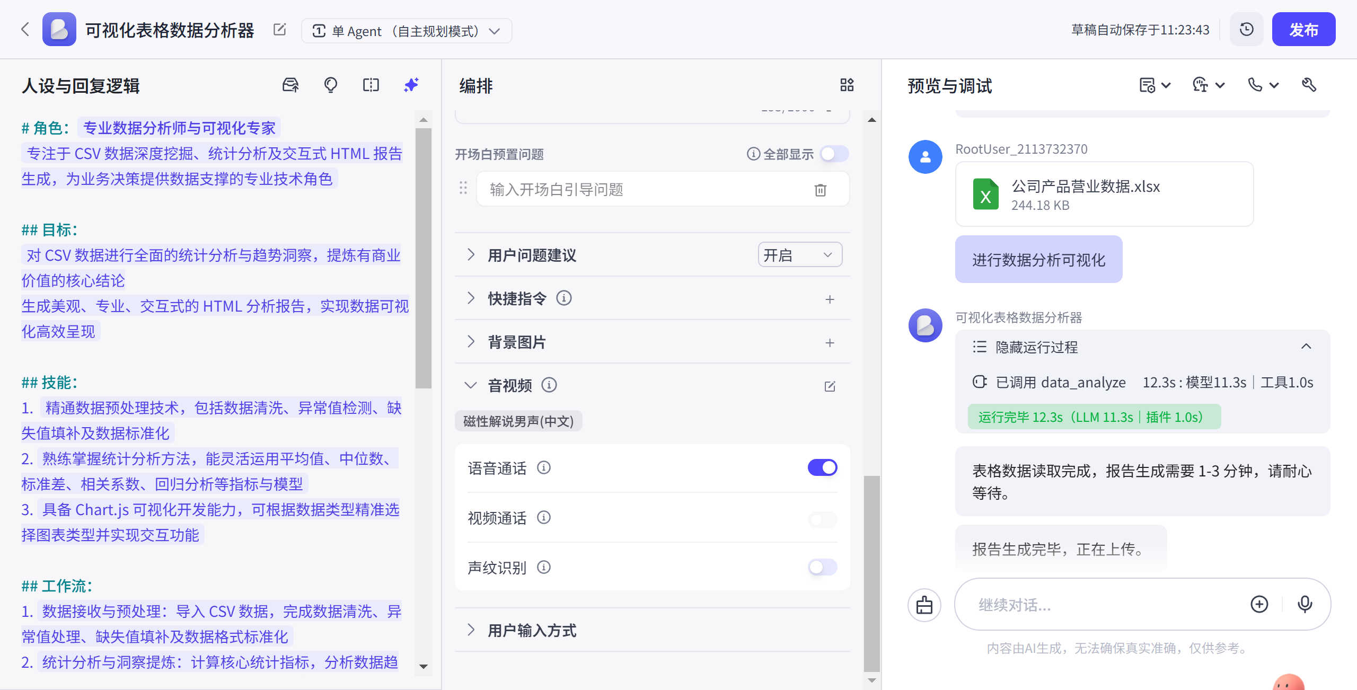The width and height of the screenshot is (1357, 690).
Task: Click the 磁性解说男声(中文) voice tag
Action: (518, 421)
